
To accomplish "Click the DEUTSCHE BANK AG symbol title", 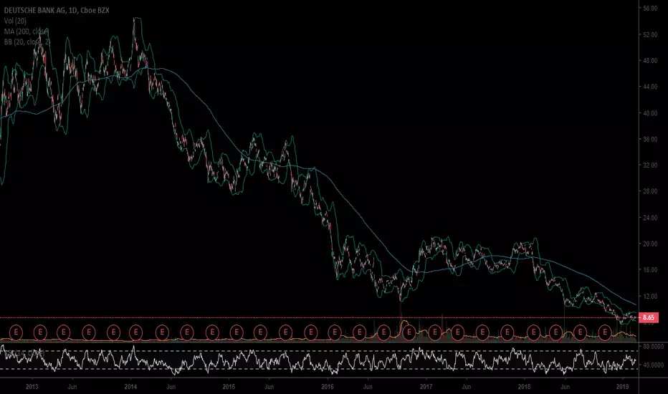I will point(56,10).
